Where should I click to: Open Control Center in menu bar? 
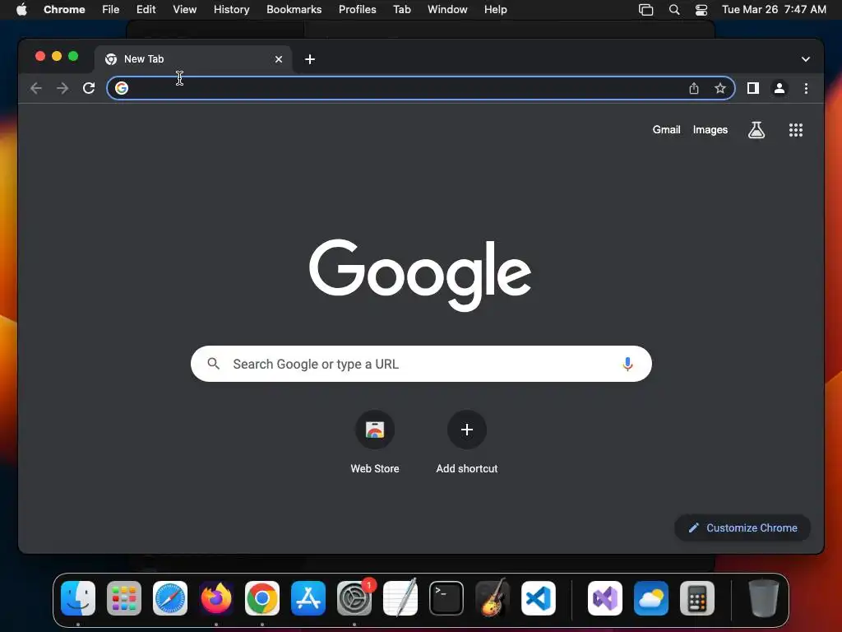(701, 10)
